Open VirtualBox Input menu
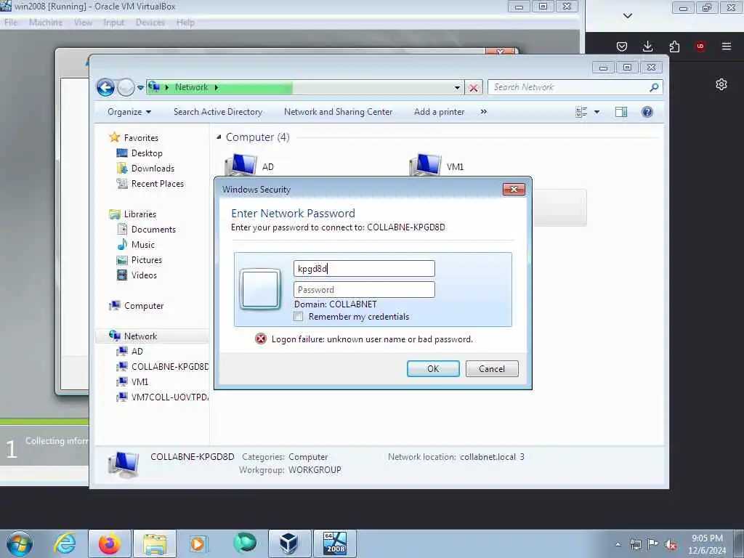 coord(114,23)
